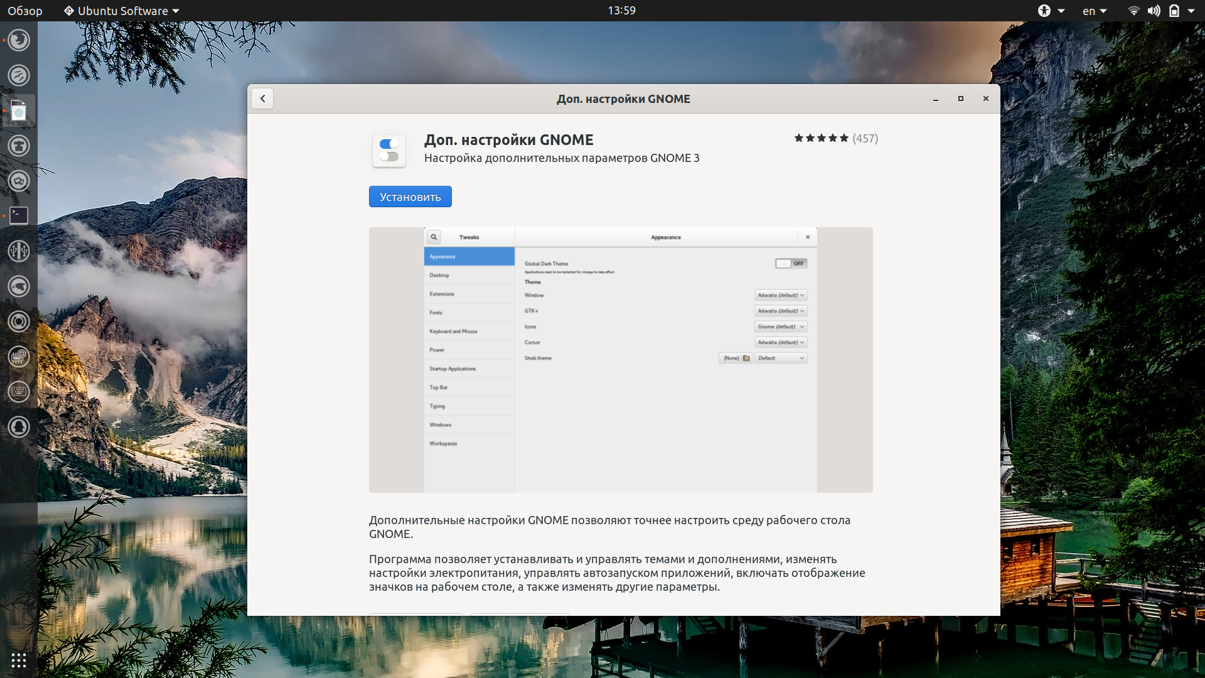This screenshot has height=678, width=1205.
Task: Expand the system menu arrow at top right
Action: tap(1191, 11)
